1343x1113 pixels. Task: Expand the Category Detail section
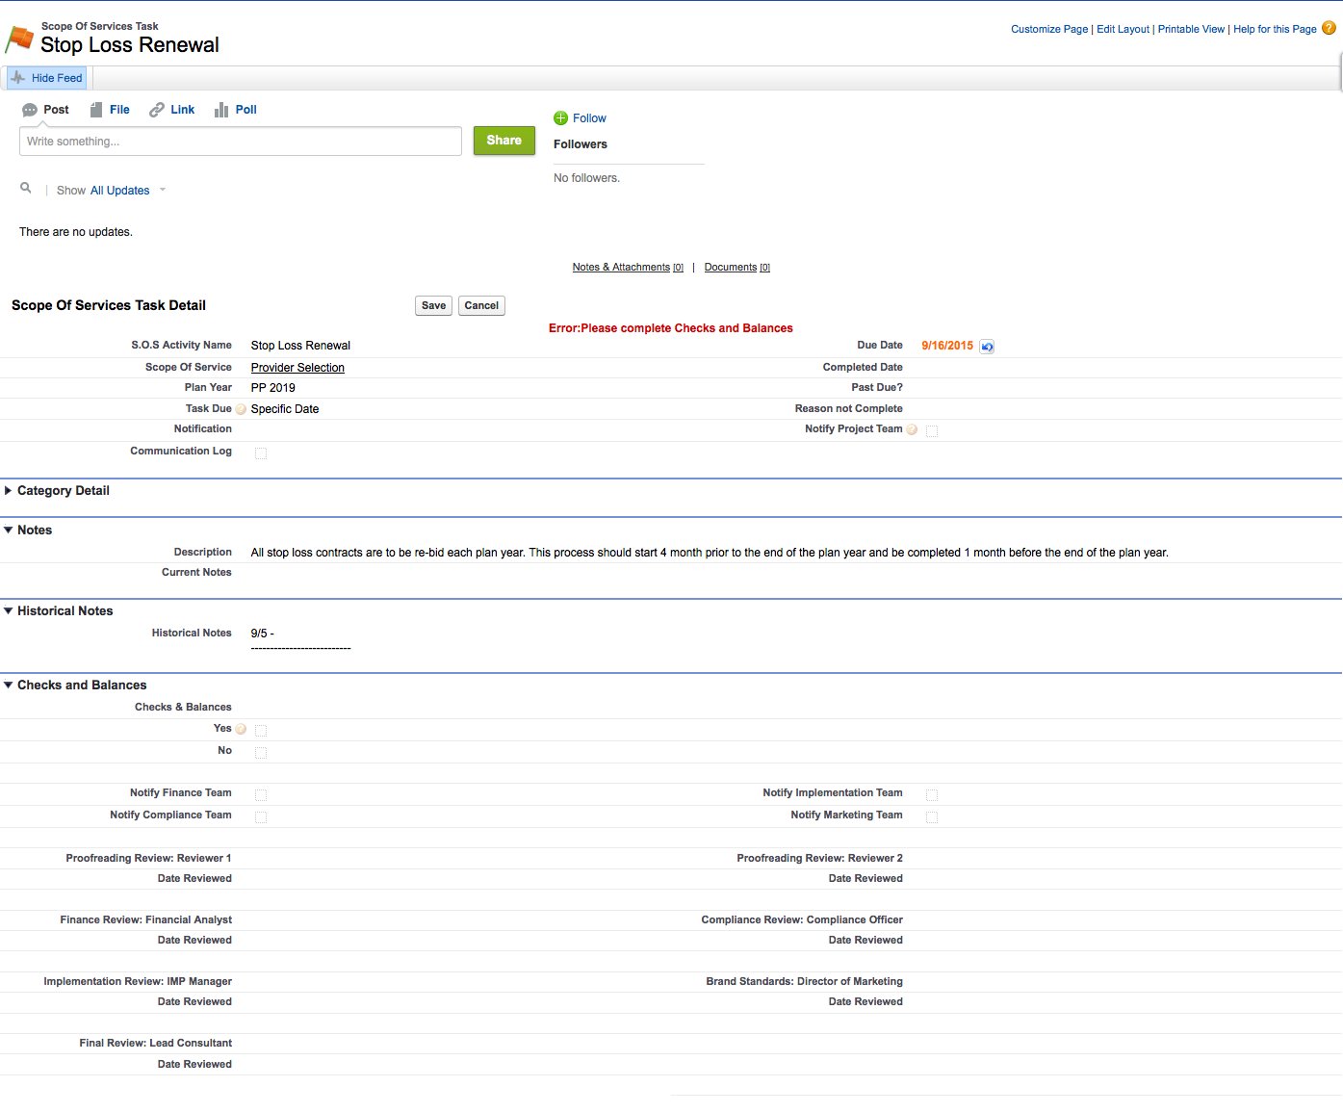click(9, 491)
